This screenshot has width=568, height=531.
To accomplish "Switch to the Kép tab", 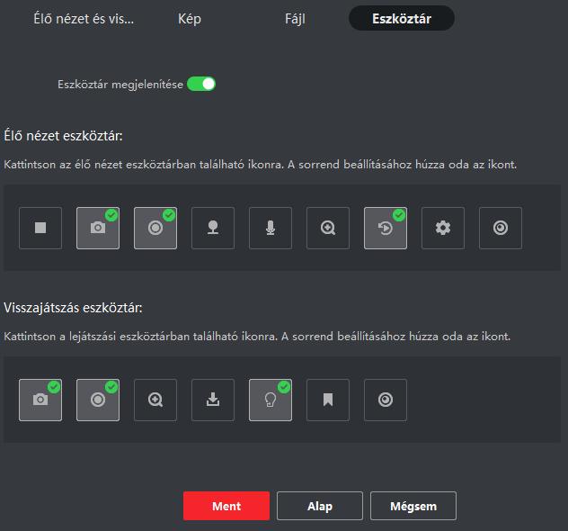I will [x=190, y=19].
